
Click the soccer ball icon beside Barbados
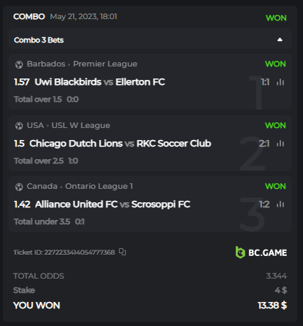coord(19,64)
